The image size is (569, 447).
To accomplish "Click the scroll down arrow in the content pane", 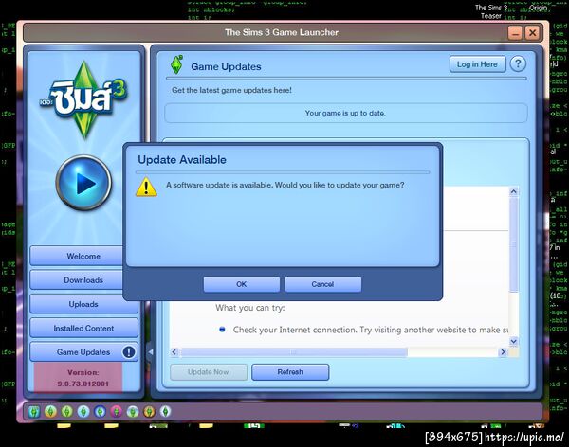I will coord(513,341).
